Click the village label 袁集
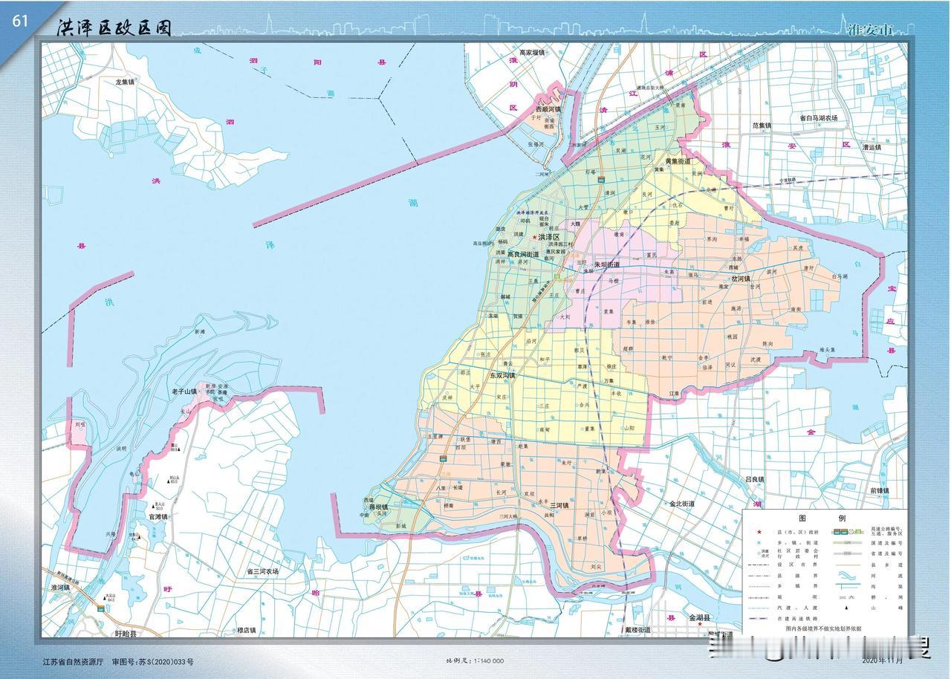The width and height of the screenshot is (951, 679). click(x=609, y=312)
